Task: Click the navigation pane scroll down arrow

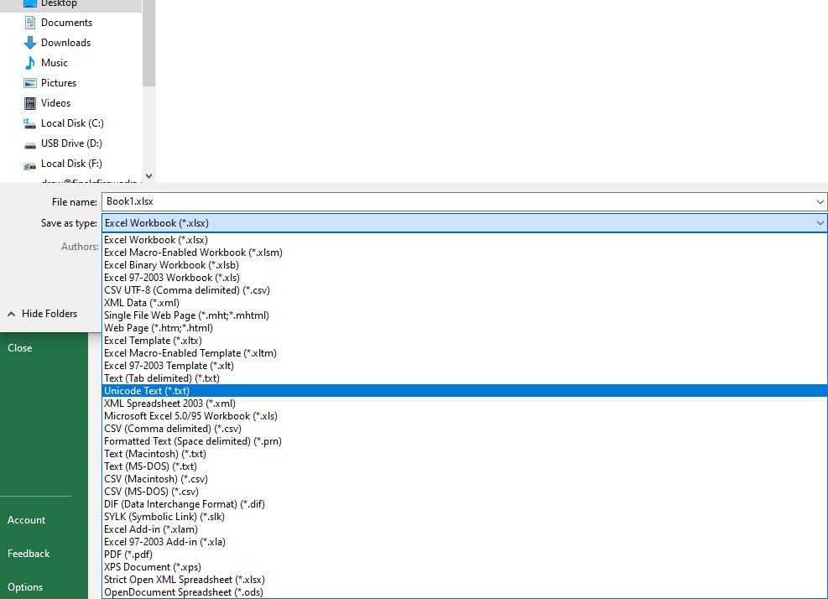Action: coord(149,176)
